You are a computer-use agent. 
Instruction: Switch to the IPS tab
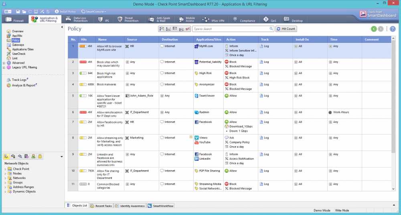point(104,20)
